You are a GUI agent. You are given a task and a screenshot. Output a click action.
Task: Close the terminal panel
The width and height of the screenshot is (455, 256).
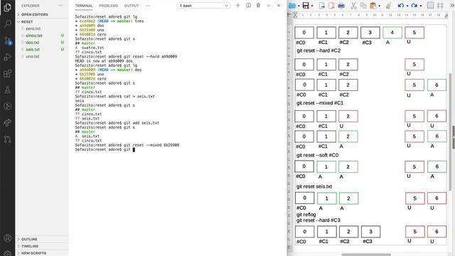coord(279,5)
